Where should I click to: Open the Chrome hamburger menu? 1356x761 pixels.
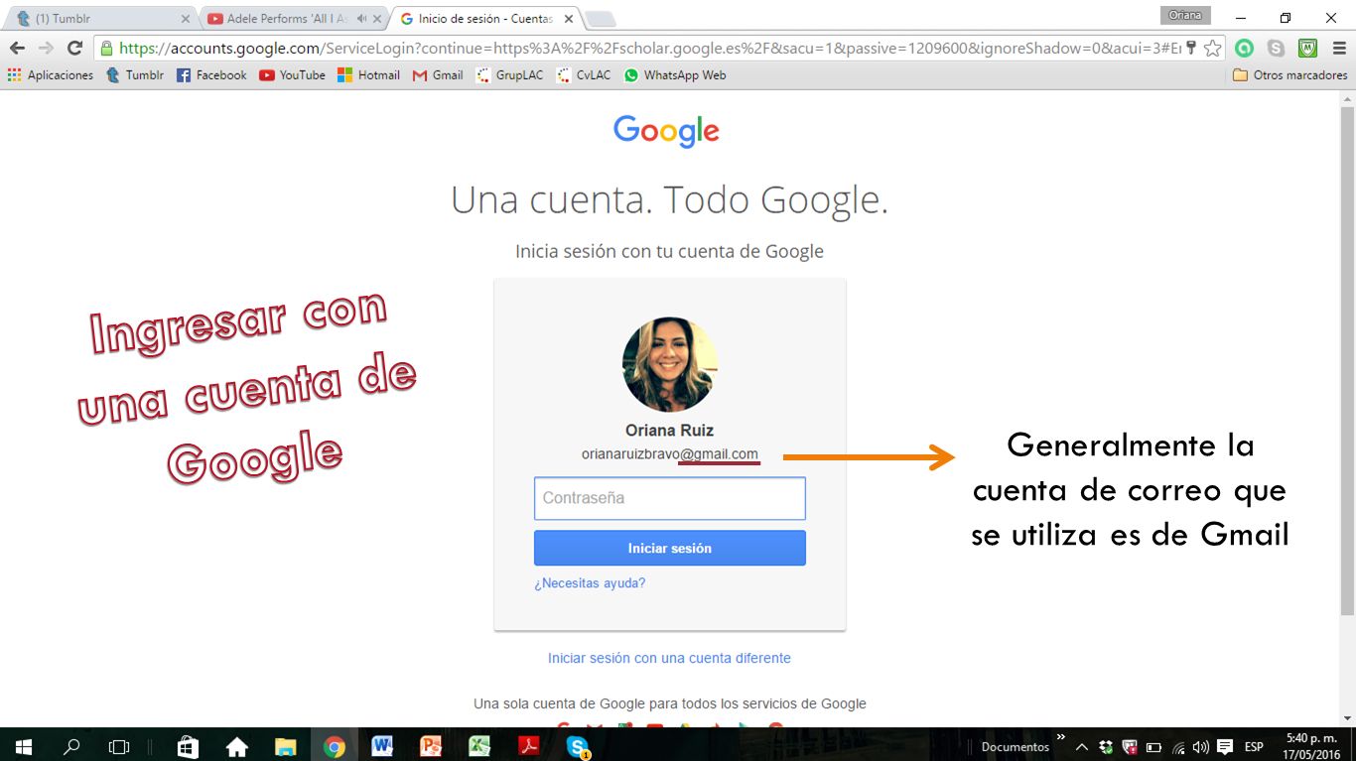coord(1338,48)
